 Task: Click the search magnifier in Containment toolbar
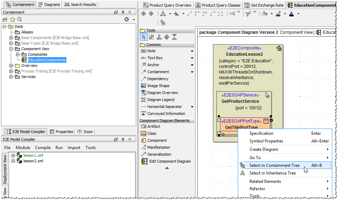20,20
